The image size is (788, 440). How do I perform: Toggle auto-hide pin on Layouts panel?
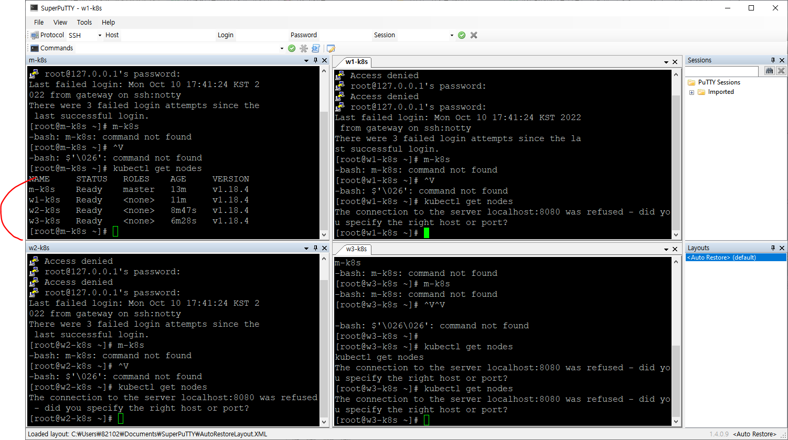coord(773,248)
